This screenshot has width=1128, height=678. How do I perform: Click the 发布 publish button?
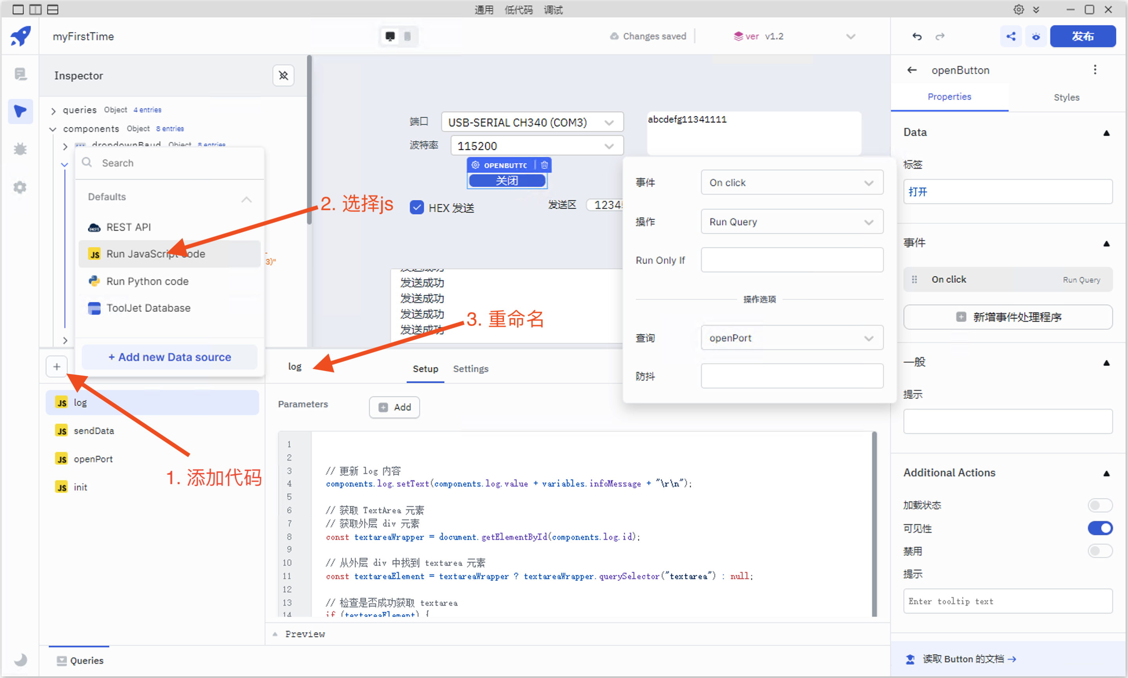[x=1082, y=36]
